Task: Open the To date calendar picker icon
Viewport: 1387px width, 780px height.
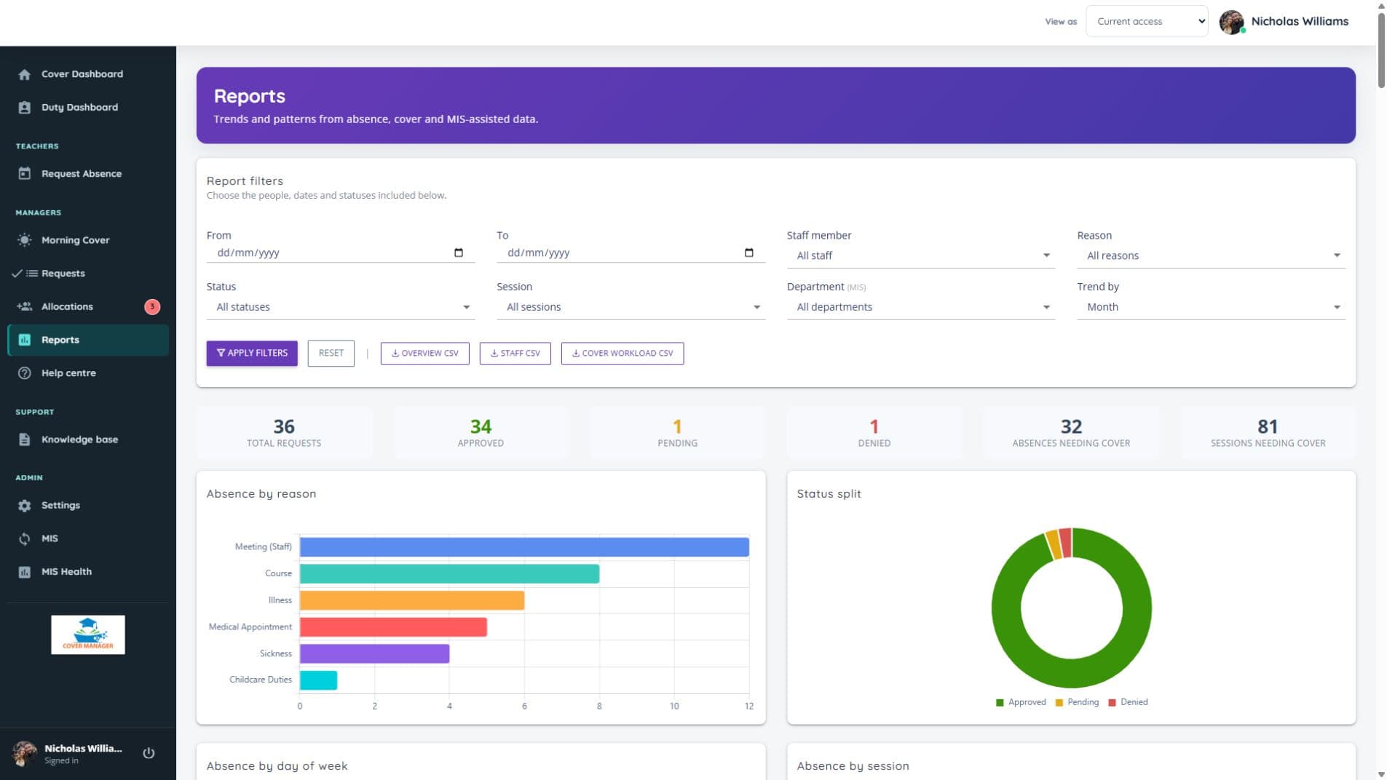Action: point(748,252)
